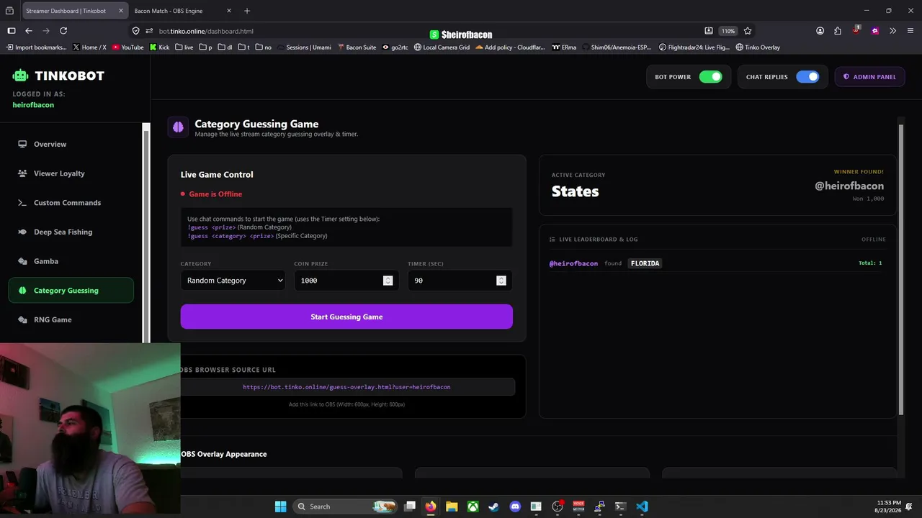
Task: Toggle the Chat Replies switch
Action: coord(807,77)
